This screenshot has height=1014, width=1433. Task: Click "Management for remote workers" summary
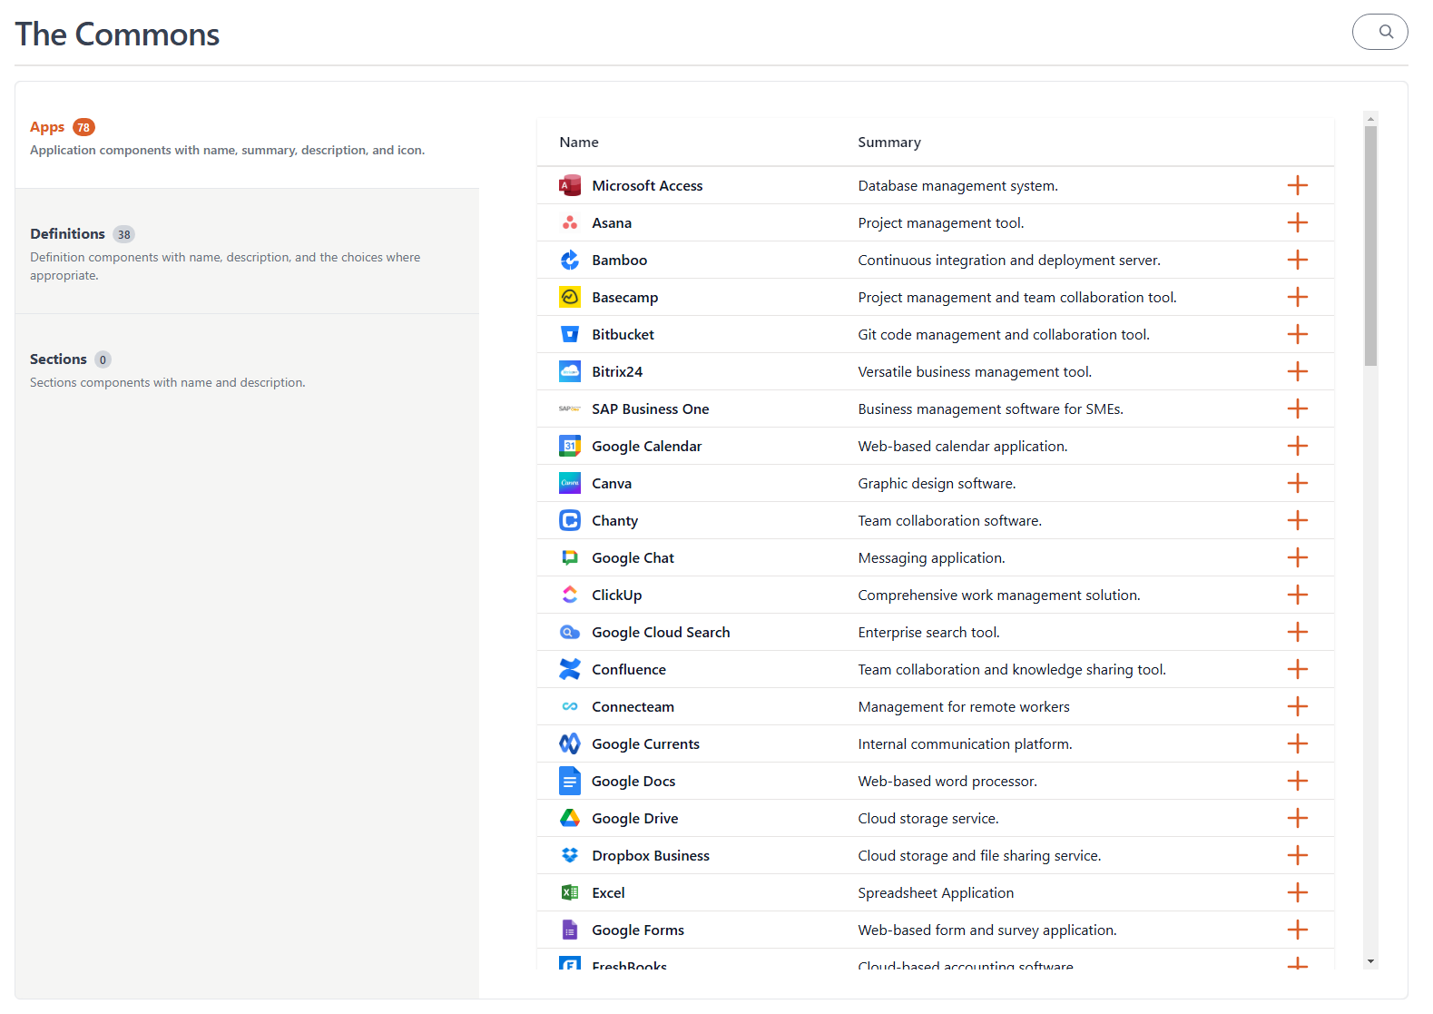[964, 706]
